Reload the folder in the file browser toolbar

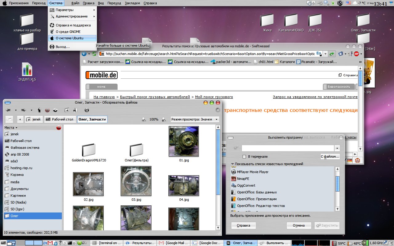coord(55,110)
